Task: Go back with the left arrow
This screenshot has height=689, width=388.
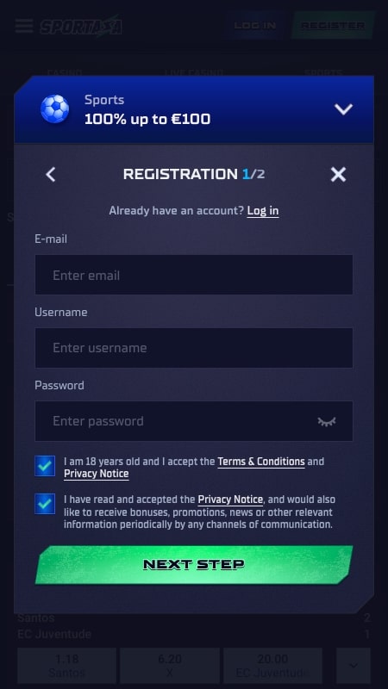Action: tap(51, 175)
